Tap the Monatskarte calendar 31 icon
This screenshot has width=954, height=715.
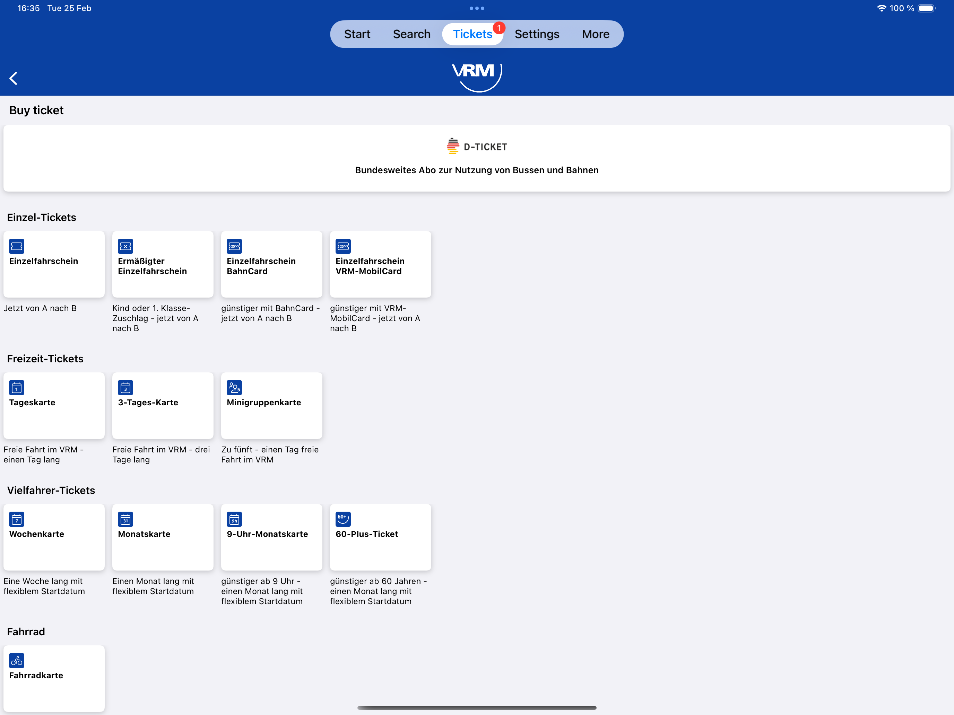coord(125,519)
